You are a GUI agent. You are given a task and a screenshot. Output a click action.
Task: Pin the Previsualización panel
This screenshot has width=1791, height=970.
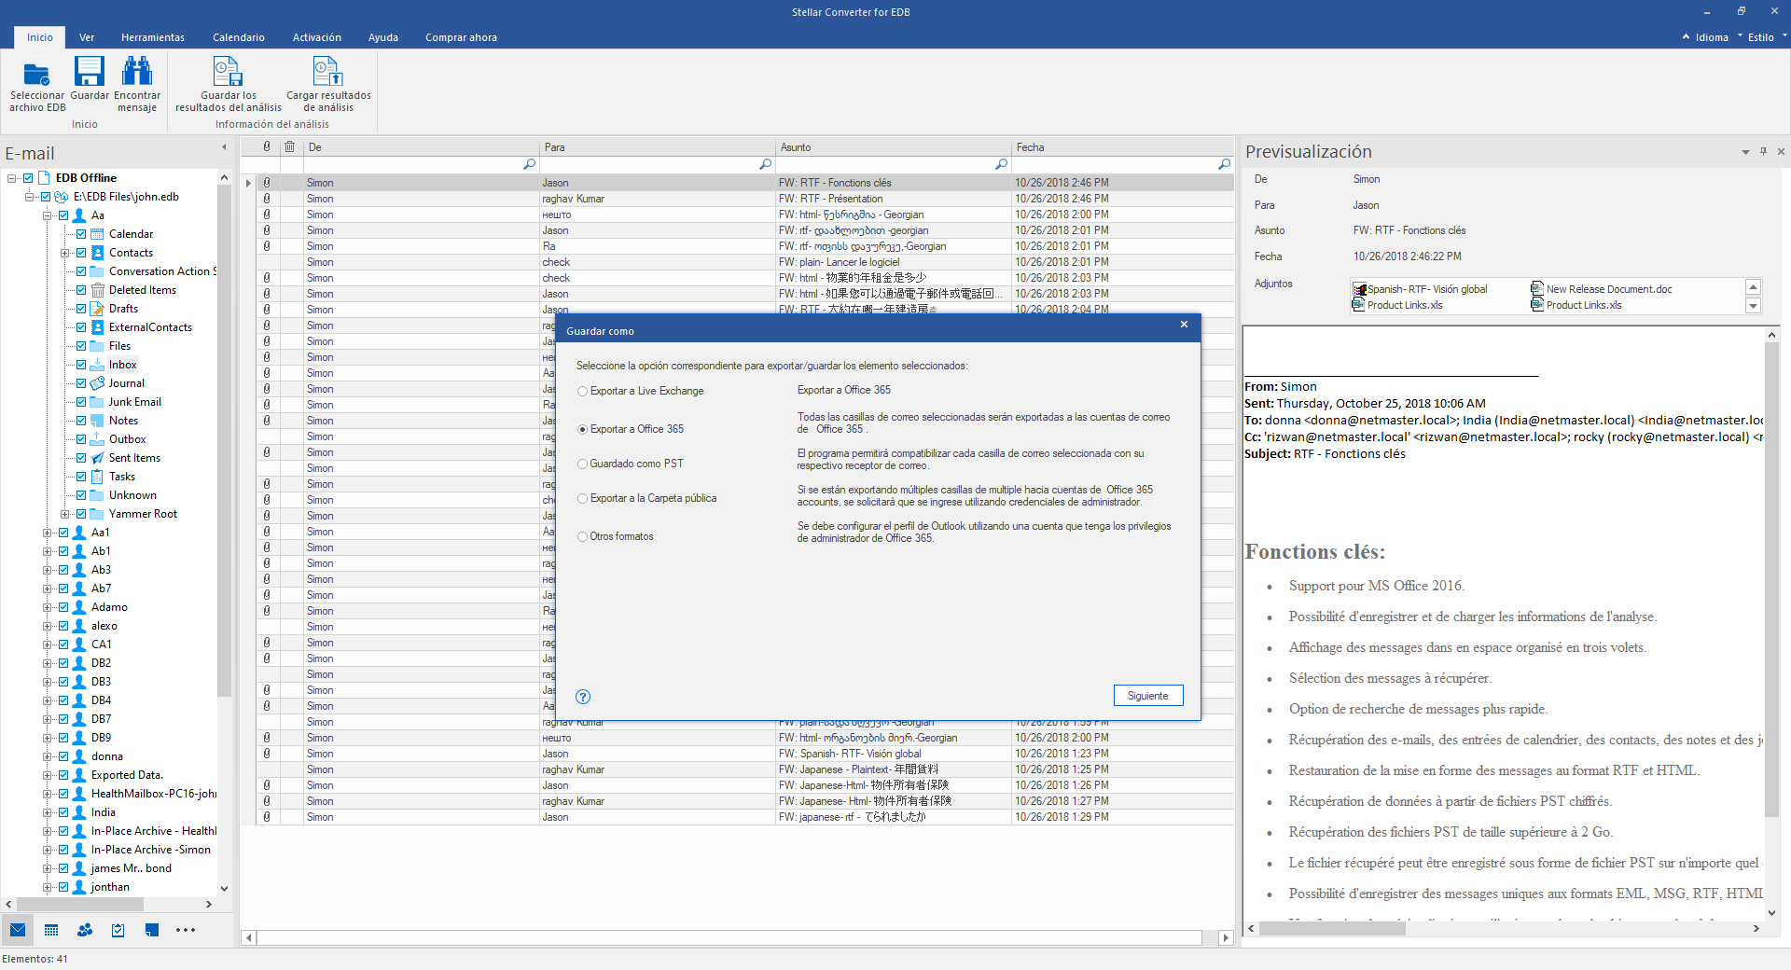click(1763, 151)
